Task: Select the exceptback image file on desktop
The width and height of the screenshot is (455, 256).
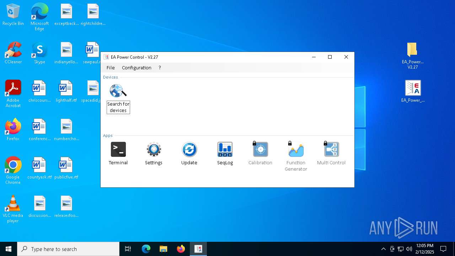Action: tap(66, 15)
